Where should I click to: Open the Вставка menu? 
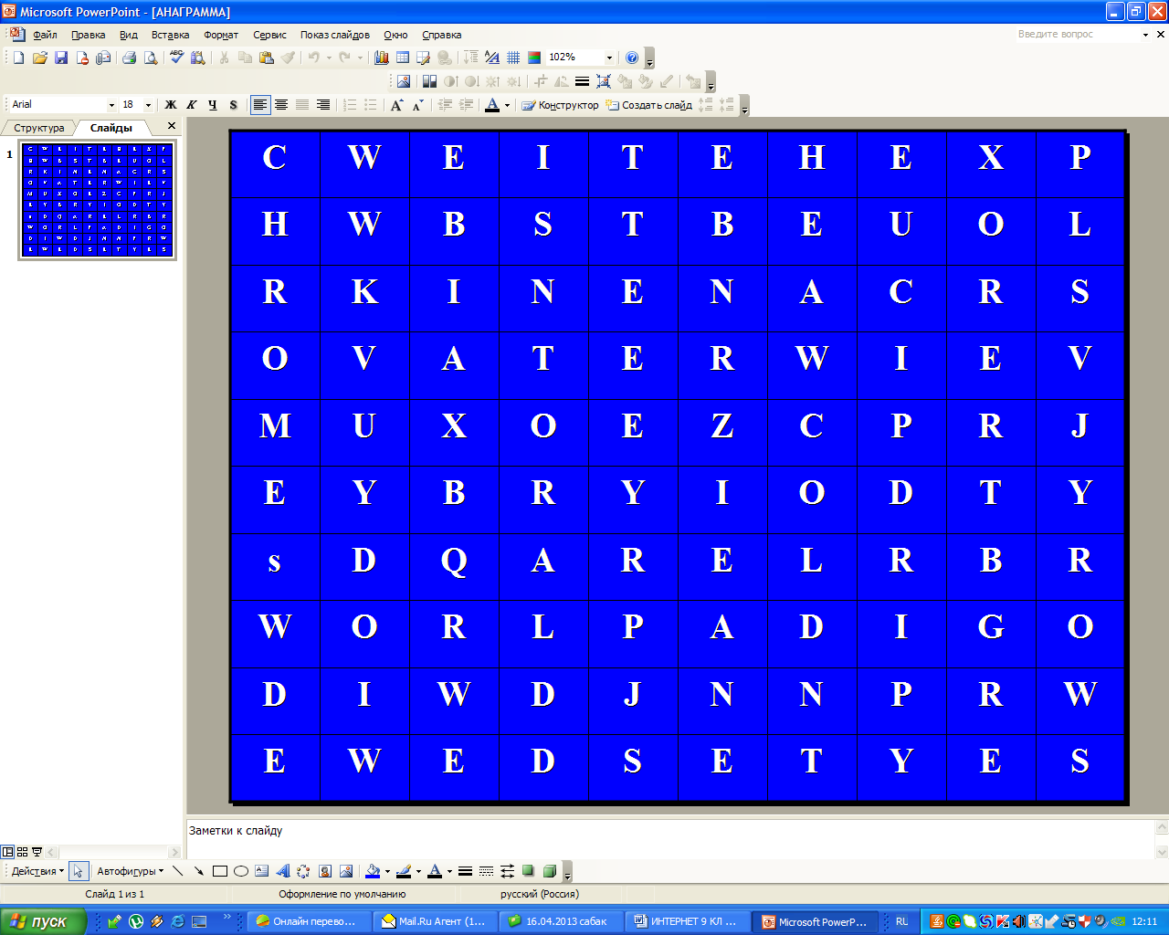[x=170, y=35]
